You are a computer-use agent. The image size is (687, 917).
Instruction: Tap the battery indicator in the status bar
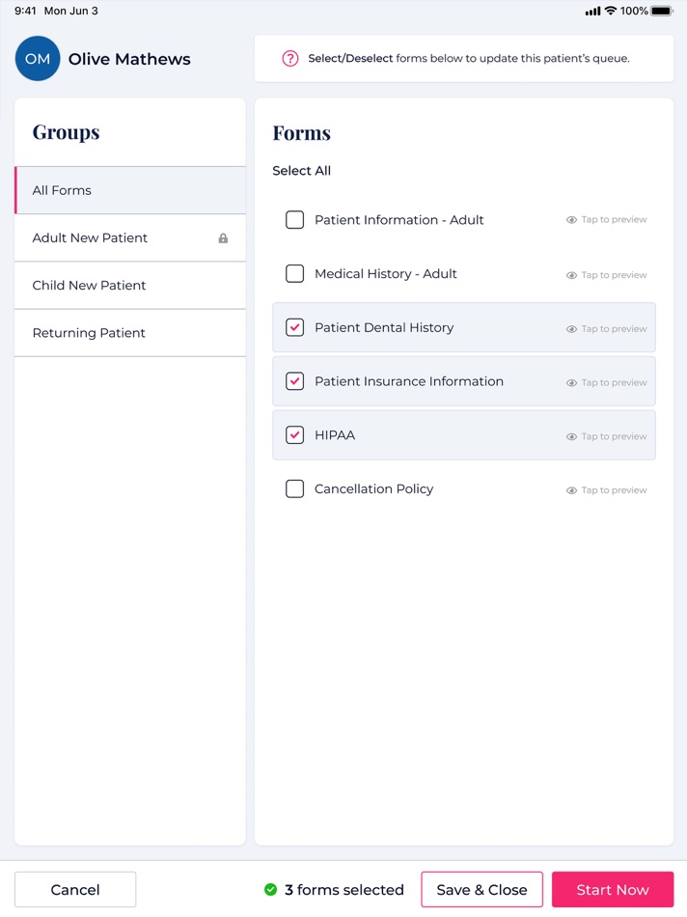[660, 11]
